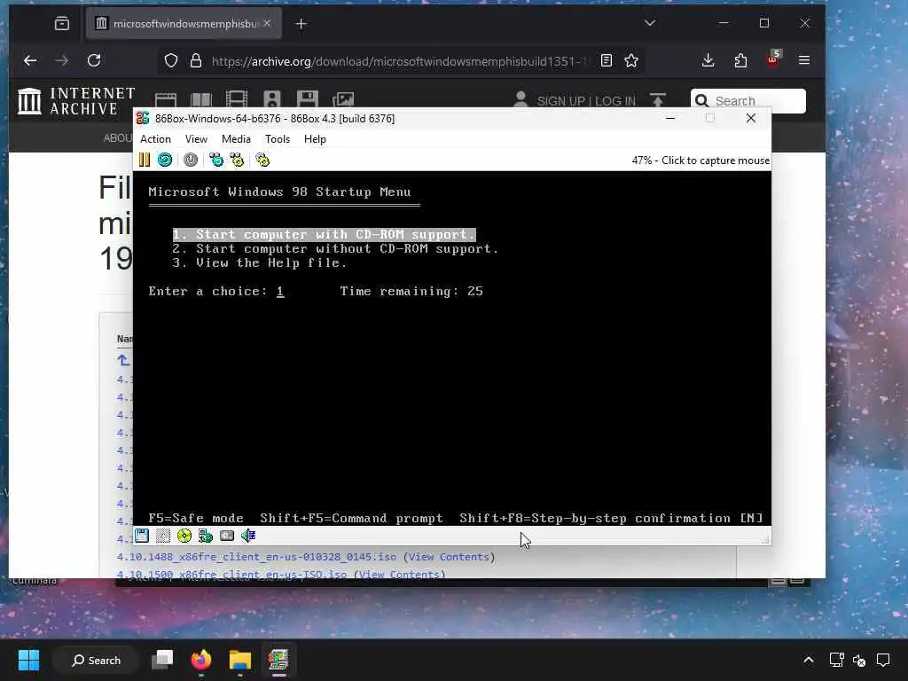Open the View menu in 86Box
Screen dimensions: 908x681
[196, 139]
